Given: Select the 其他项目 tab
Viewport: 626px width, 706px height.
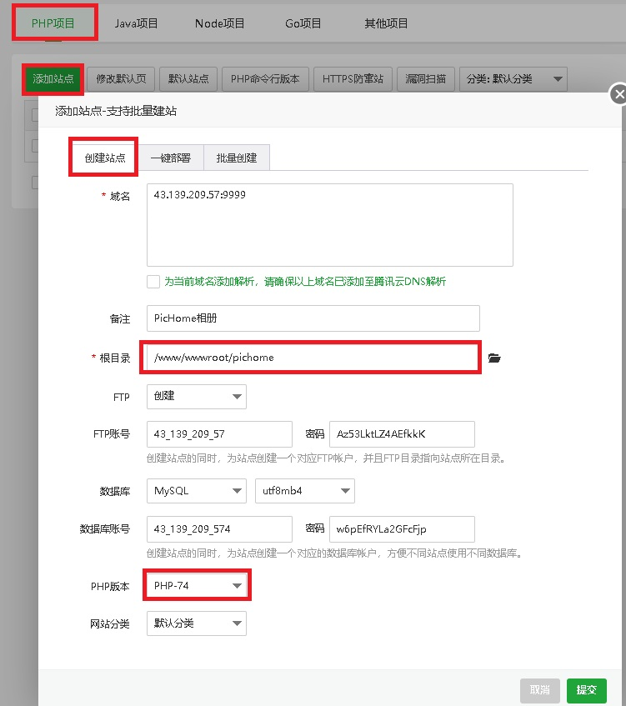Looking at the screenshot, I should coord(386,23).
